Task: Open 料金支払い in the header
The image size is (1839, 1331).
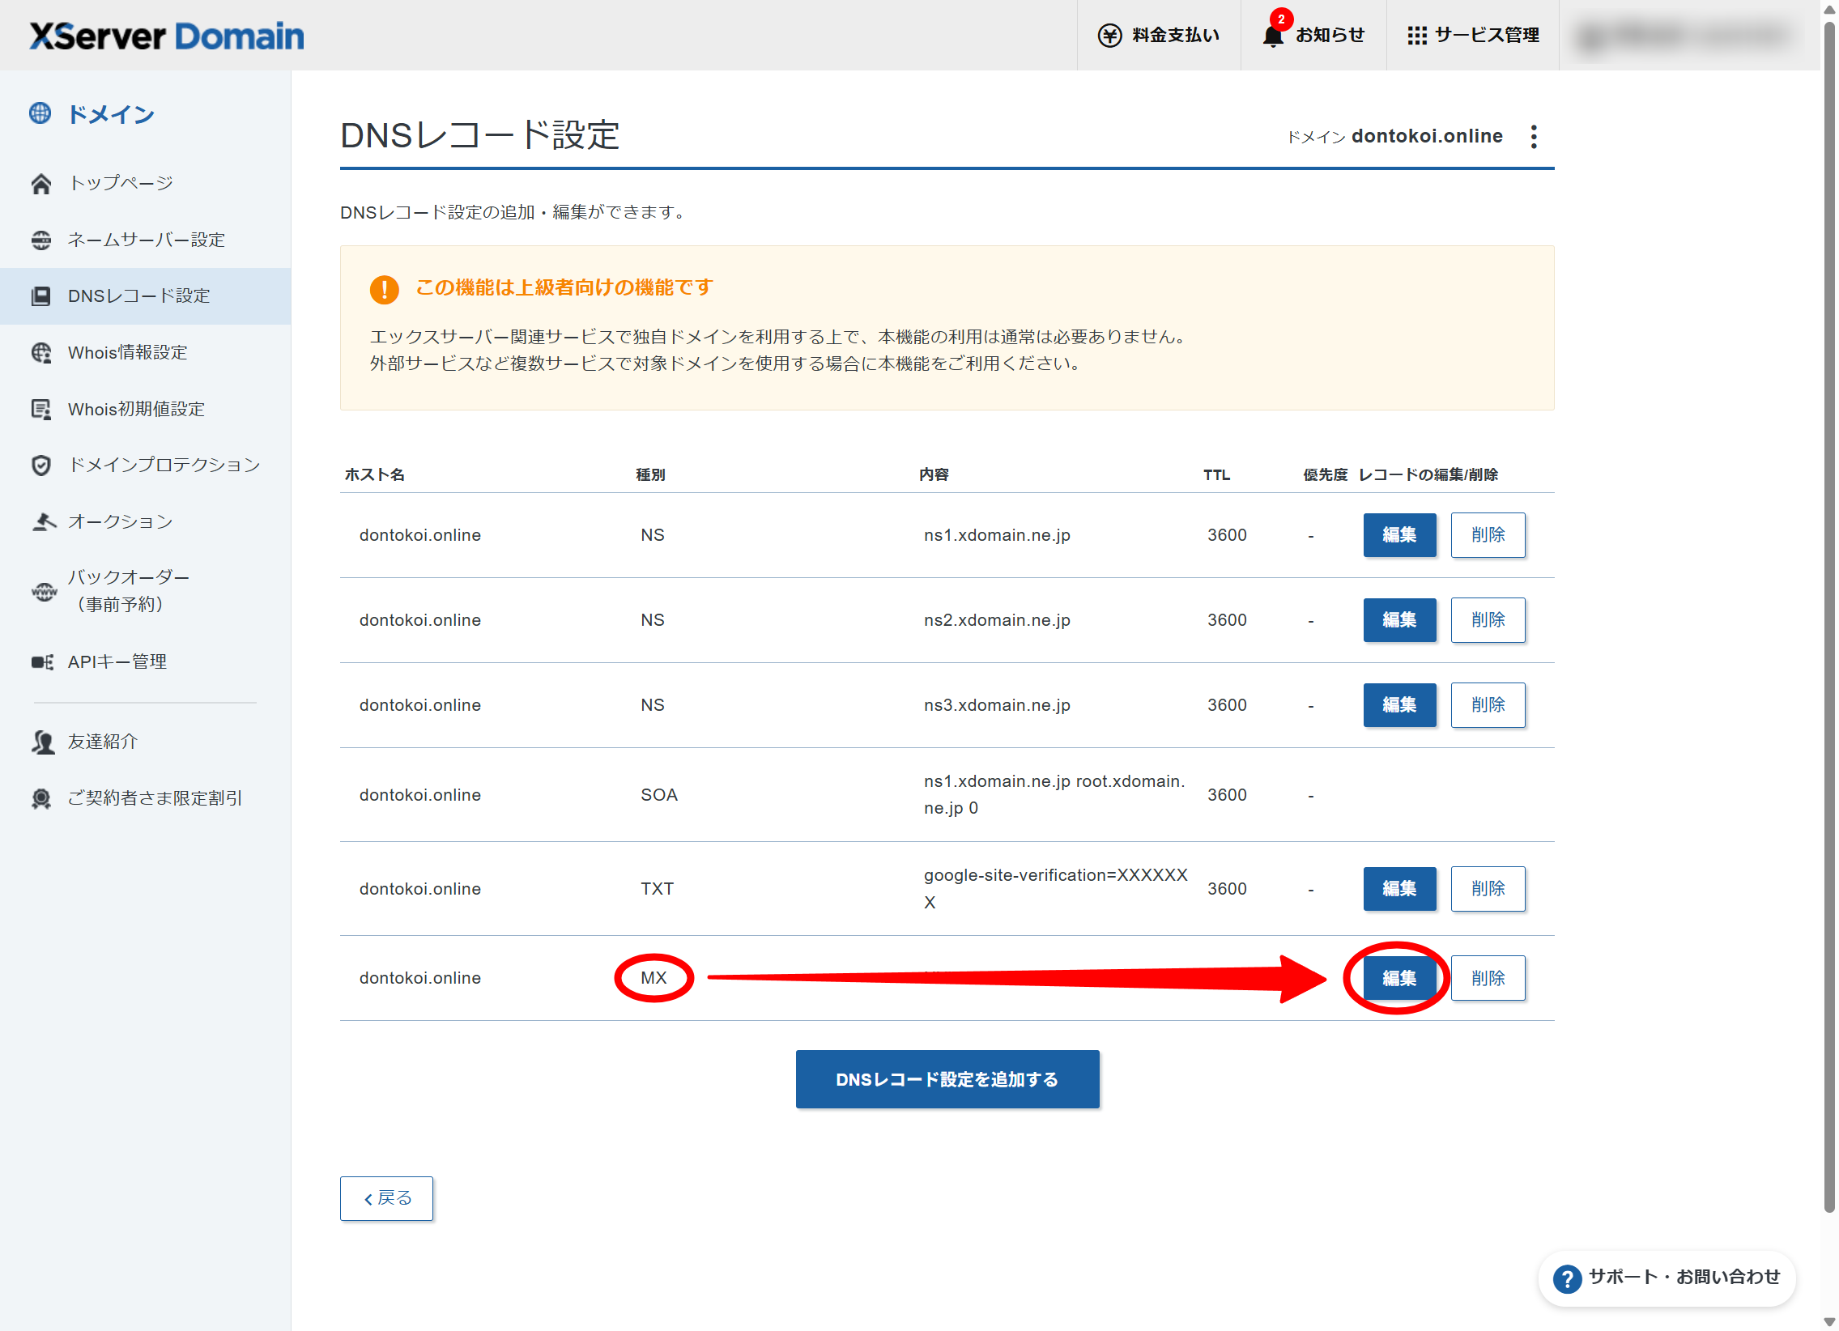Action: tap(1159, 36)
